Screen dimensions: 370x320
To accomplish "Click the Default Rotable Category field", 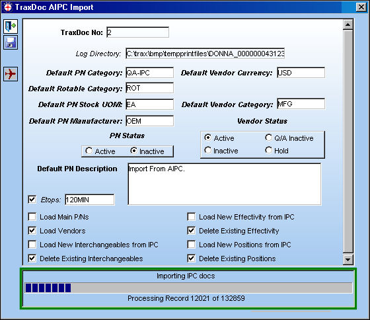I will (x=149, y=88).
